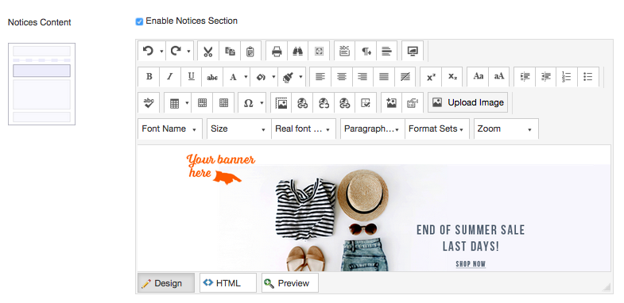Viewport: 624px width, 303px height.
Task: Switch to the HTML tab
Action: [228, 283]
